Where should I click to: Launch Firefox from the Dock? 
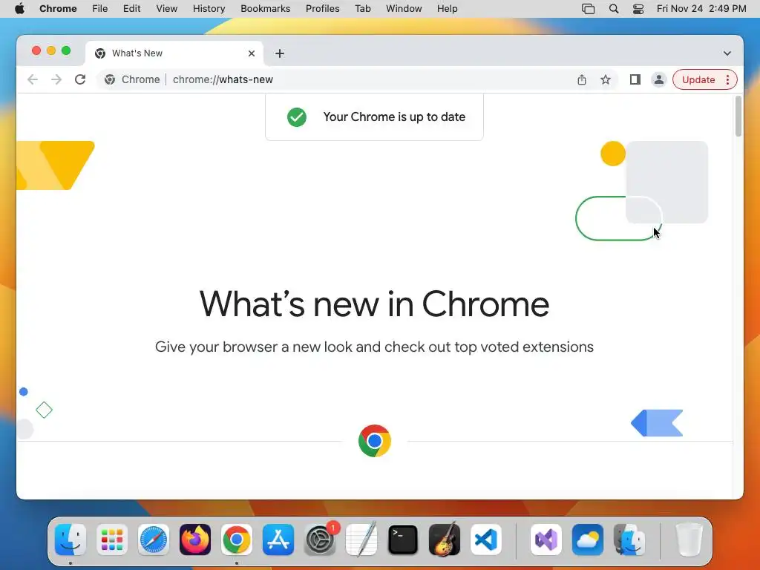(x=195, y=540)
